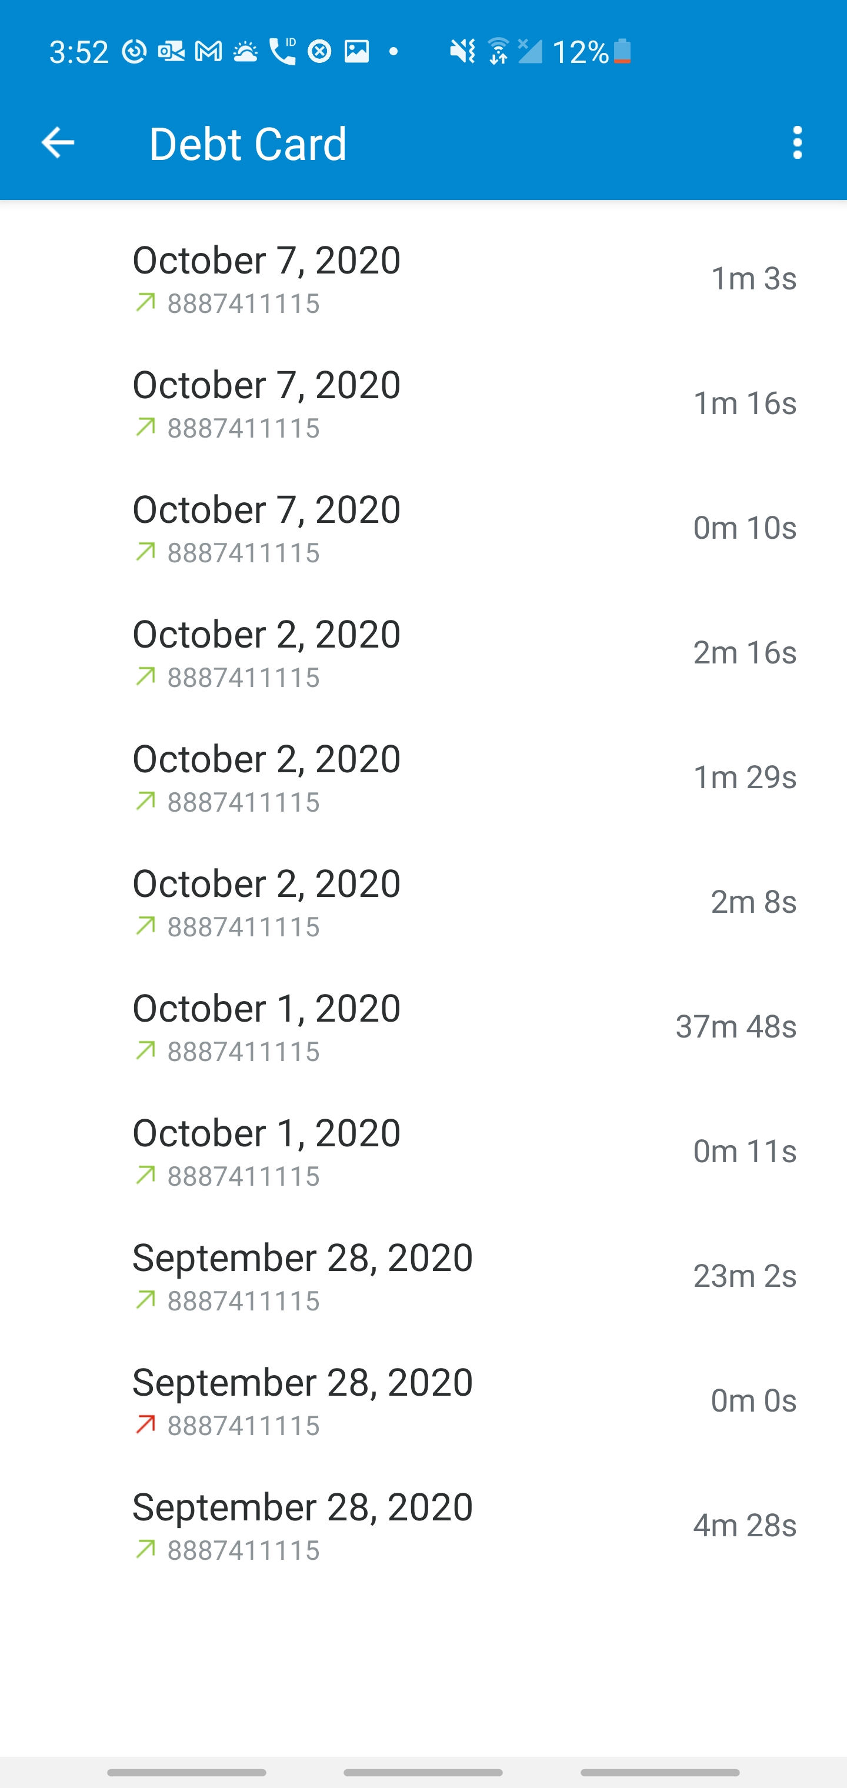847x1788 pixels.
Task: Open the September 28 call lasting 23m 2s
Action: coord(423,1276)
